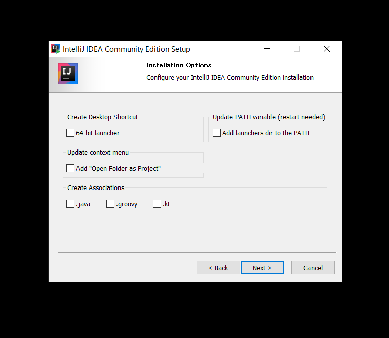Close the setup window

click(x=327, y=49)
